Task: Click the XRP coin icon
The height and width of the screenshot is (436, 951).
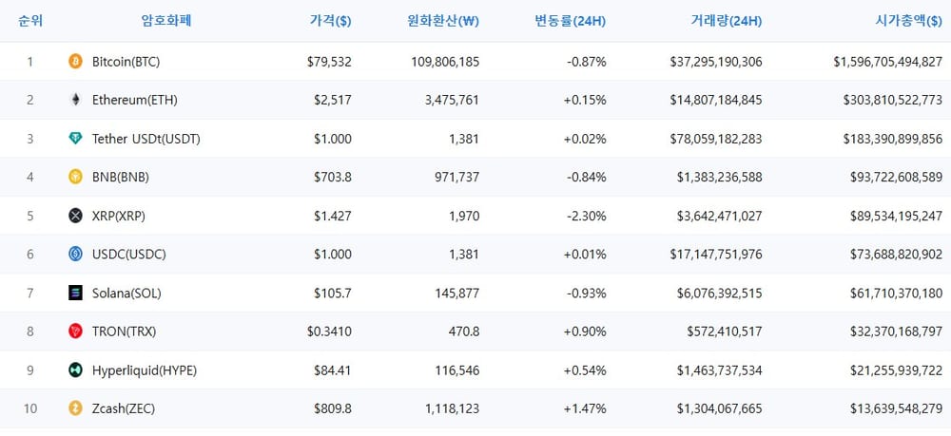Action: tap(75, 216)
